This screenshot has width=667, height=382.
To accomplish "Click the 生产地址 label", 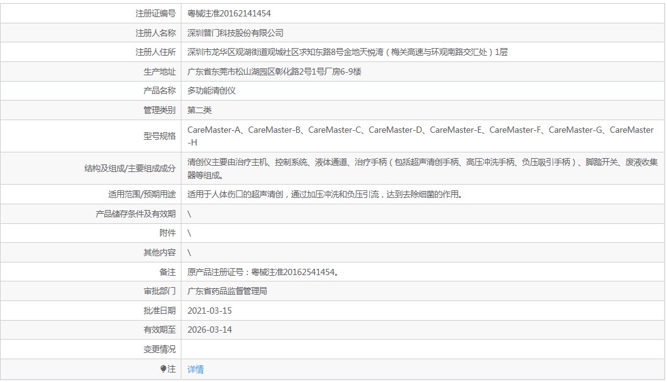I will 159,71.
